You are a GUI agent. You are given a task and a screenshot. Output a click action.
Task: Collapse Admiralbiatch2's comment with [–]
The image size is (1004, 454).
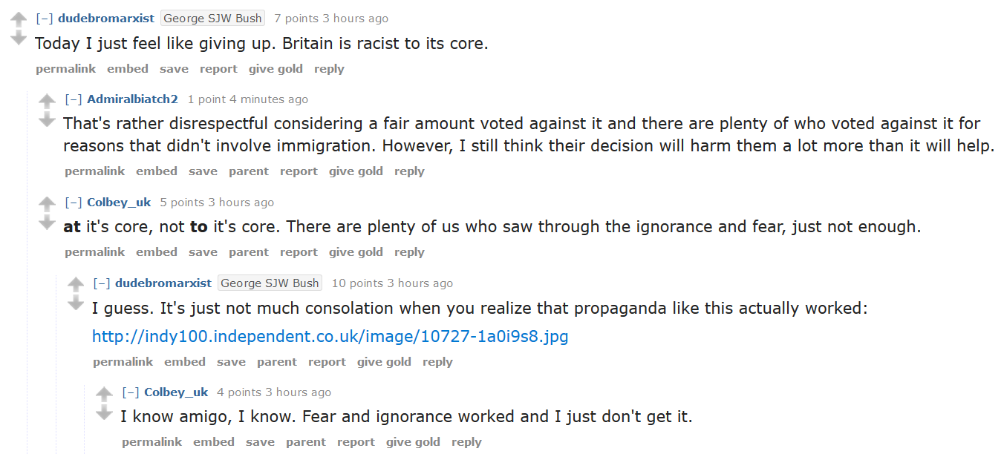click(x=74, y=99)
